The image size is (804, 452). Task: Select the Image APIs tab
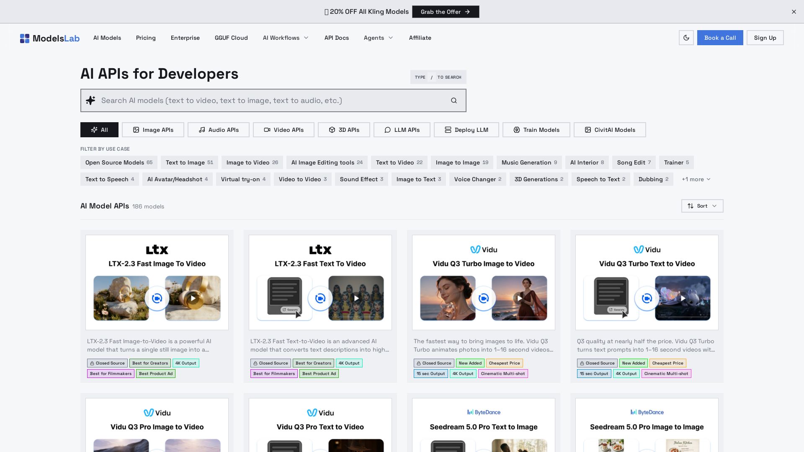[153, 130]
